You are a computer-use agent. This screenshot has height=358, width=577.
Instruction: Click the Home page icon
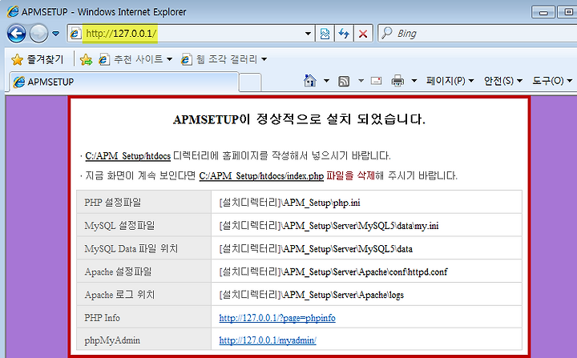[310, 81]
